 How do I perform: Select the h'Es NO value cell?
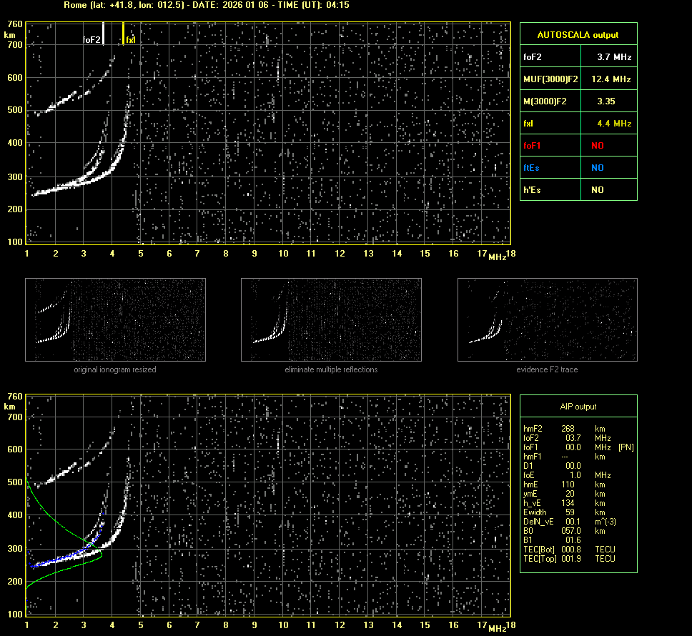pos(597,190)
